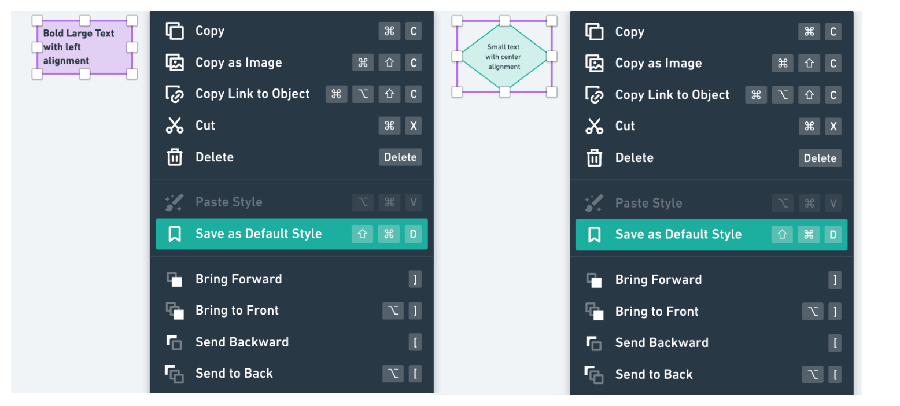Choose Cut in the purple rectangle's context menu
Image resolution: width=900 pixels, height=406 pixels.
point(292,126)
